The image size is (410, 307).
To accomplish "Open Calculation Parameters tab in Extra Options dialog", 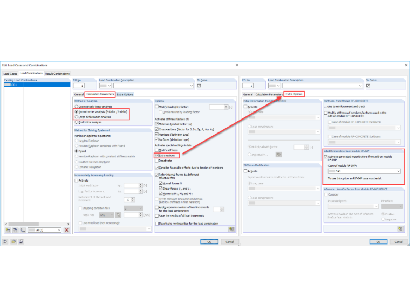I will click(269, 94).
